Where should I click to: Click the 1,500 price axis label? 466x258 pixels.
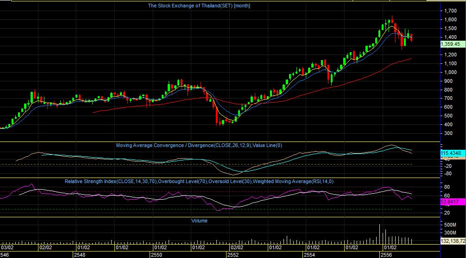click(451, 29)
